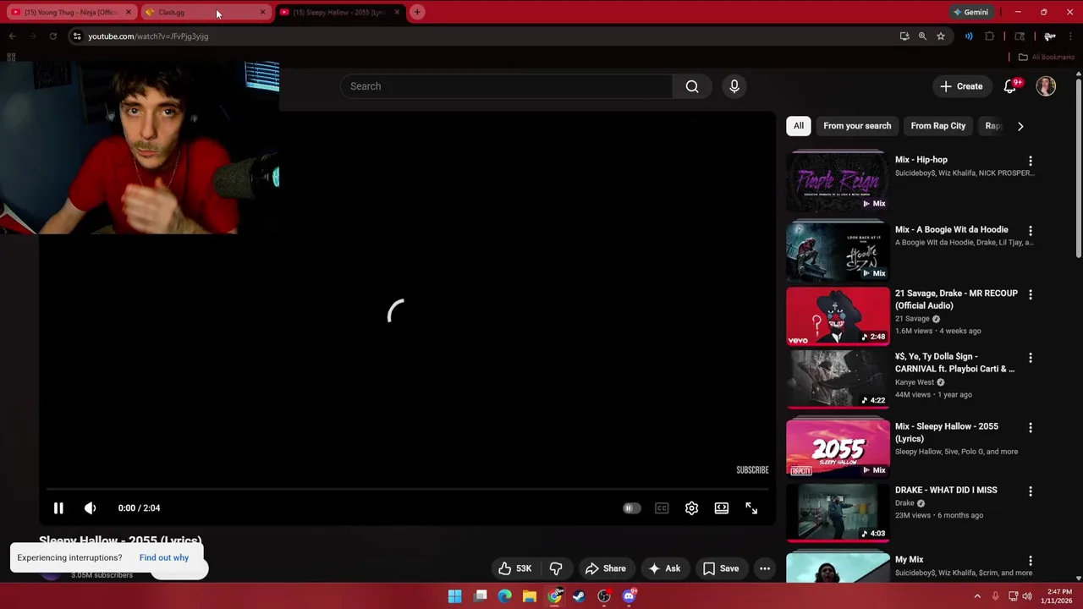Open the player settings gear

point(691,508)
